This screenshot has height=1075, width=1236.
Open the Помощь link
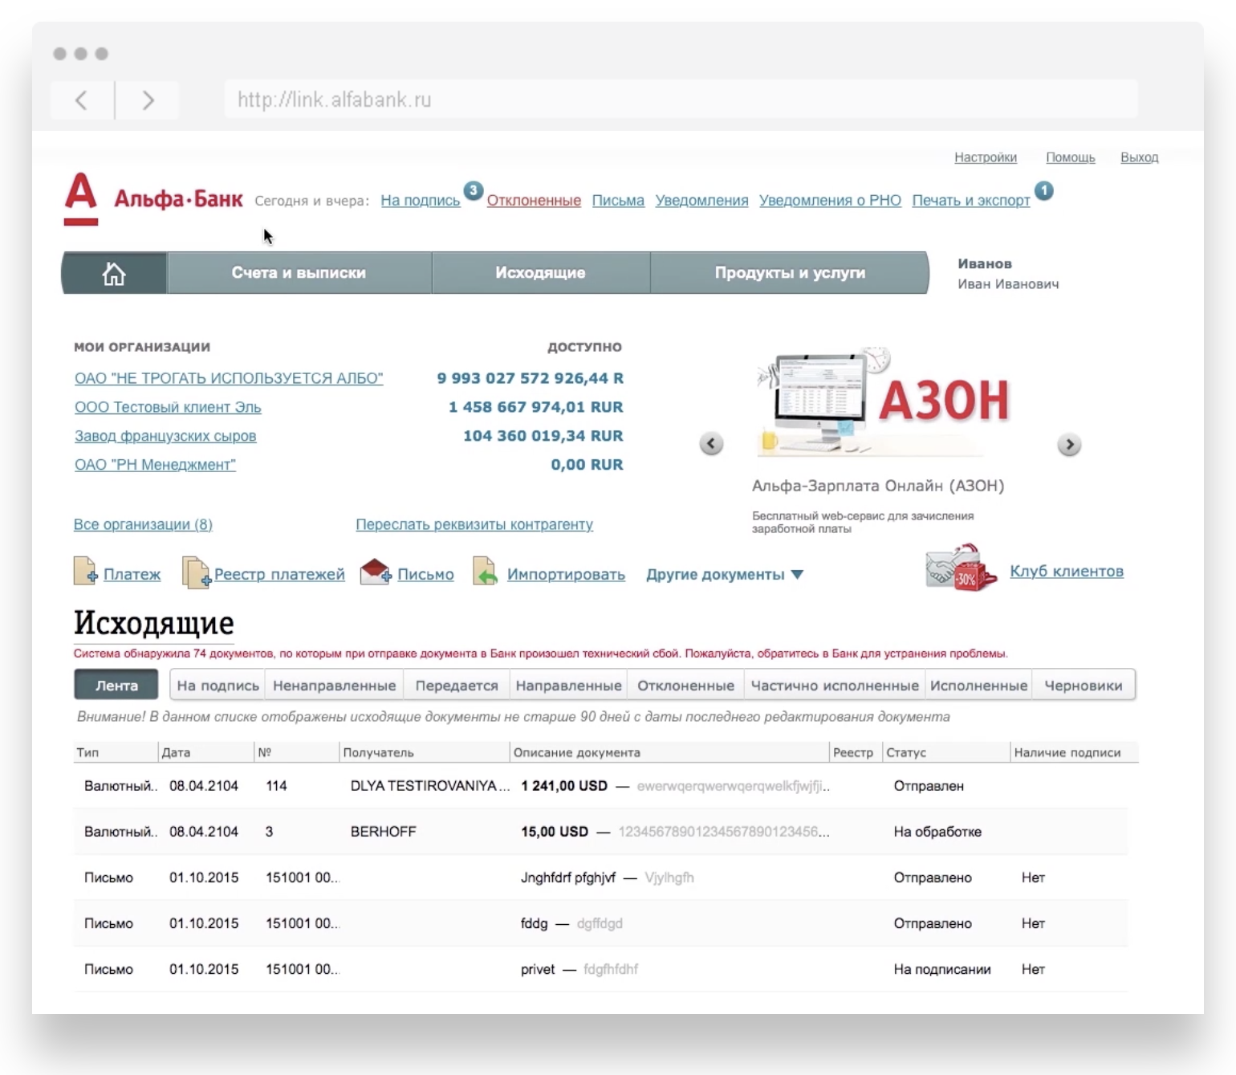pos(1071,157)
